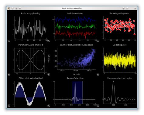Click auto-range A button of Scatter plot
The image size is (144, 115).
tap(49, 74)
